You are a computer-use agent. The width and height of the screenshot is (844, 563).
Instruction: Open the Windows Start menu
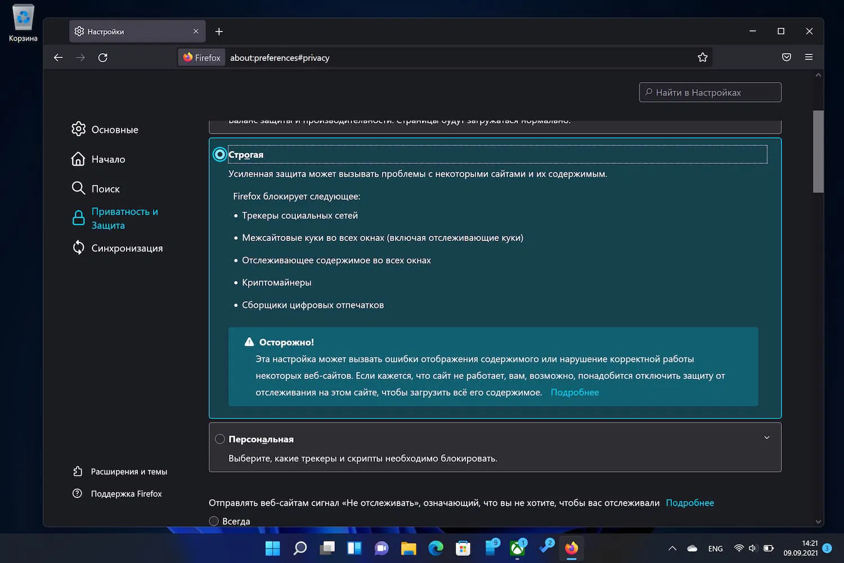tap(272, 548)
